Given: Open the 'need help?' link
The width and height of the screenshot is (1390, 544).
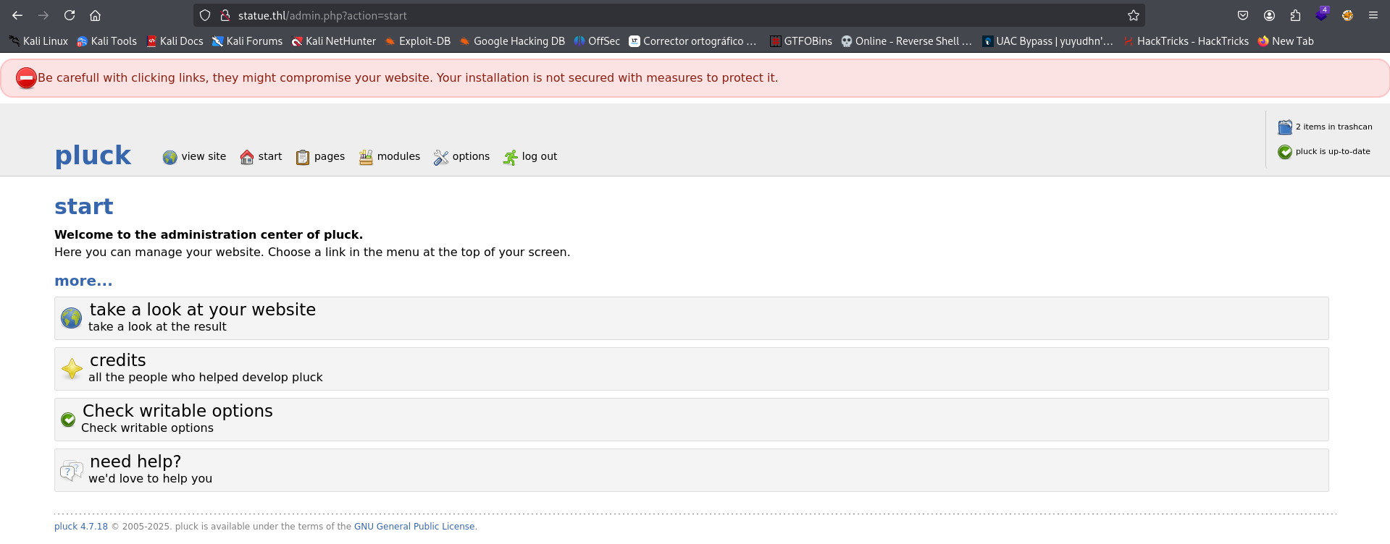Looking at the screenshot, I should point(135,462).
